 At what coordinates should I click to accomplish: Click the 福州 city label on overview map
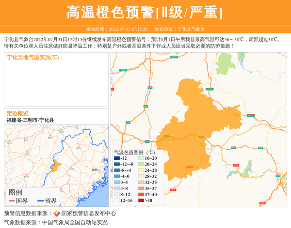coord(94,170)
